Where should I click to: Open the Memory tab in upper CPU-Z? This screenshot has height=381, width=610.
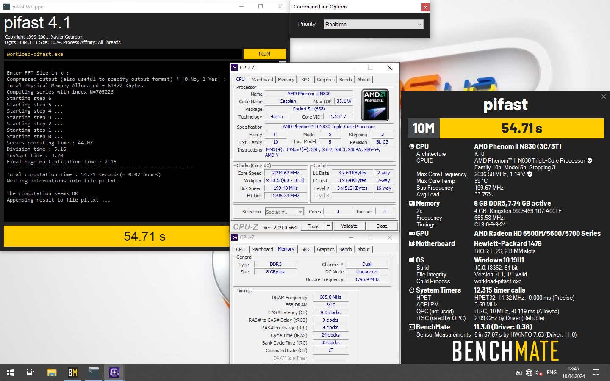(286, 80)
